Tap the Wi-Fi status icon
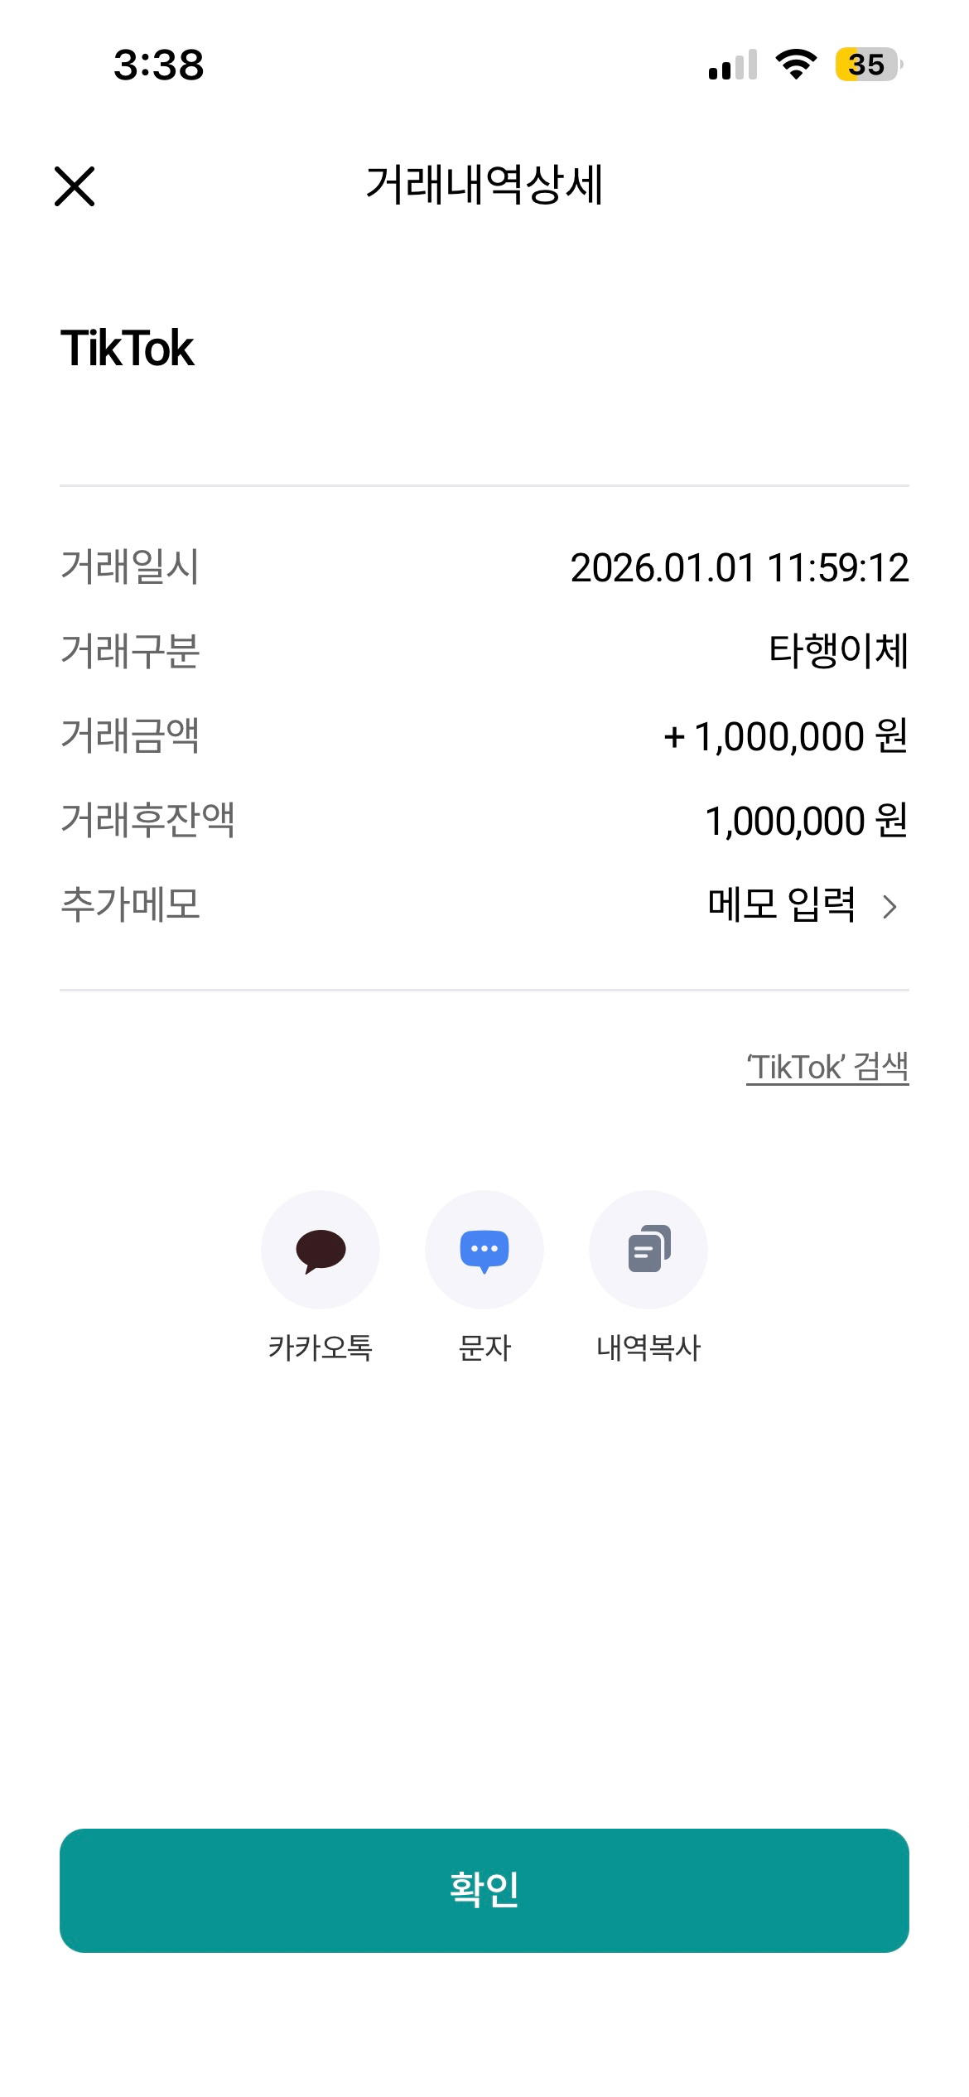 [x=796, y=65]
